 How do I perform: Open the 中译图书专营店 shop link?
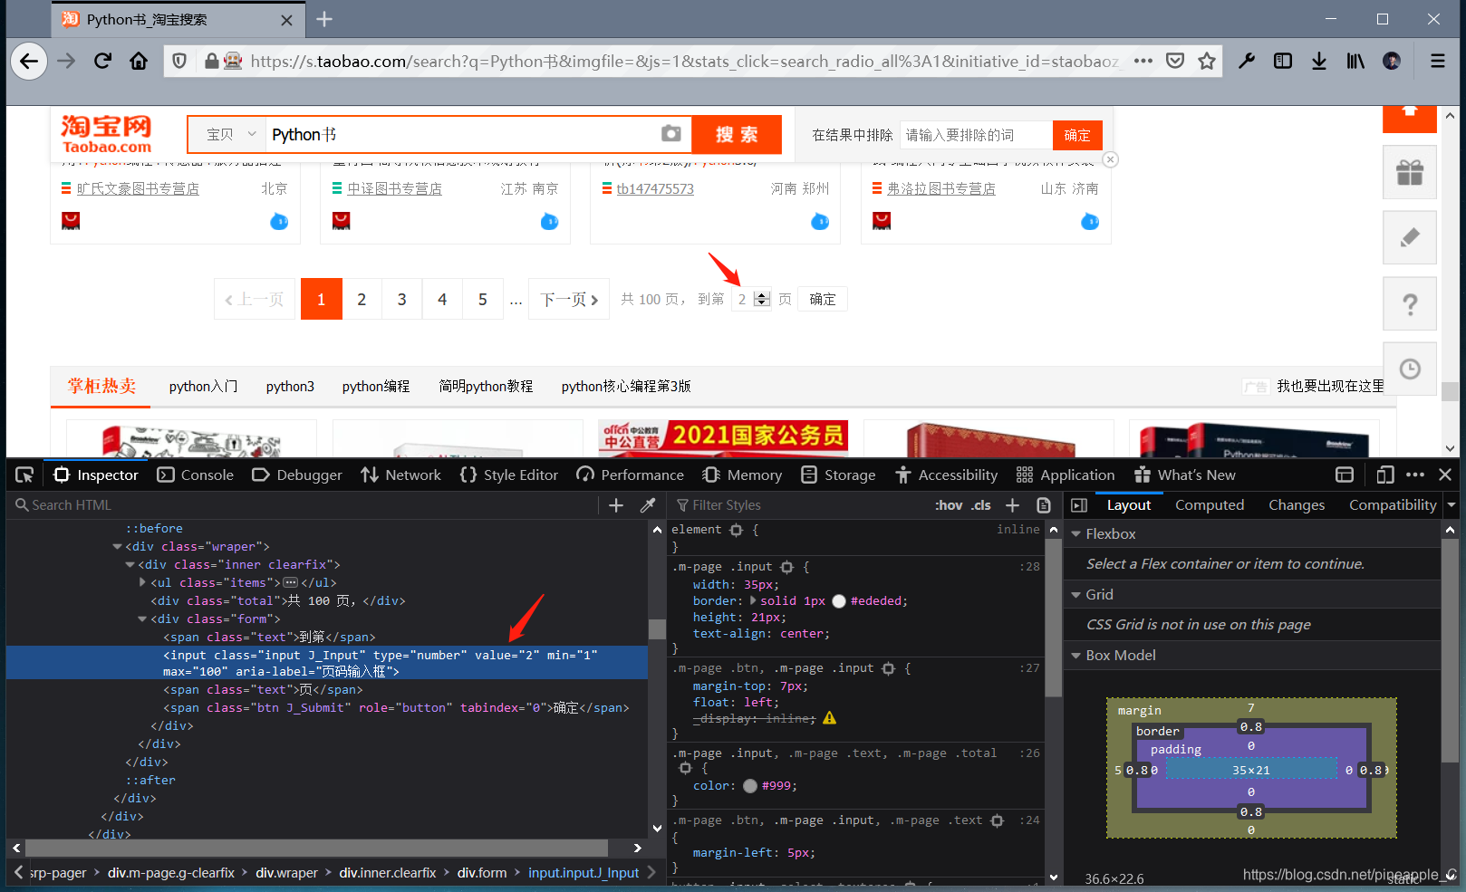pos(394,188)
